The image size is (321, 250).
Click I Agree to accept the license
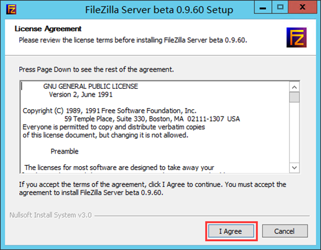(x=231, y=231)
